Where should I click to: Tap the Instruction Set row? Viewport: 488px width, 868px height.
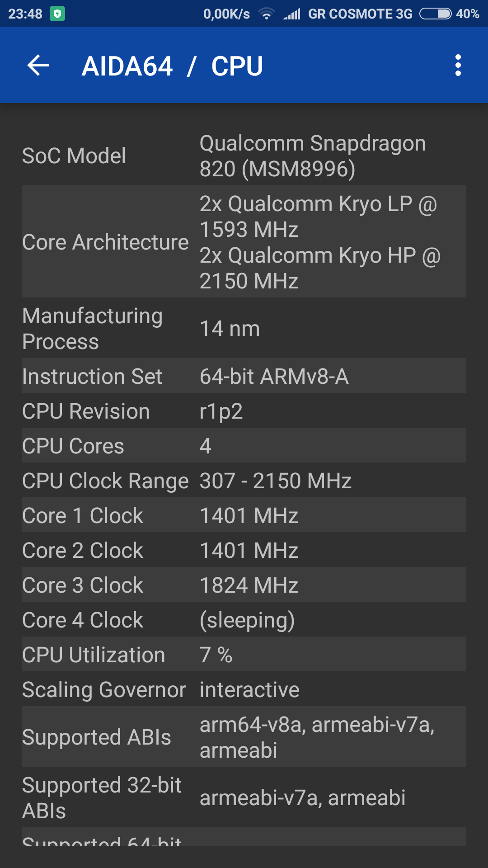point(244,376)
